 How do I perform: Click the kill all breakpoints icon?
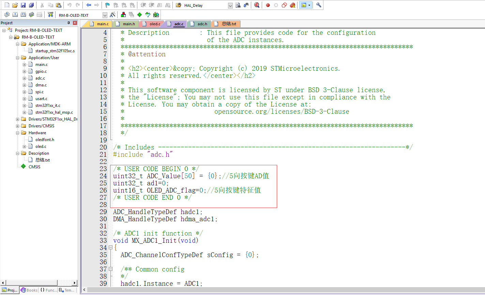pyautogui.click(x=292, y=5)
